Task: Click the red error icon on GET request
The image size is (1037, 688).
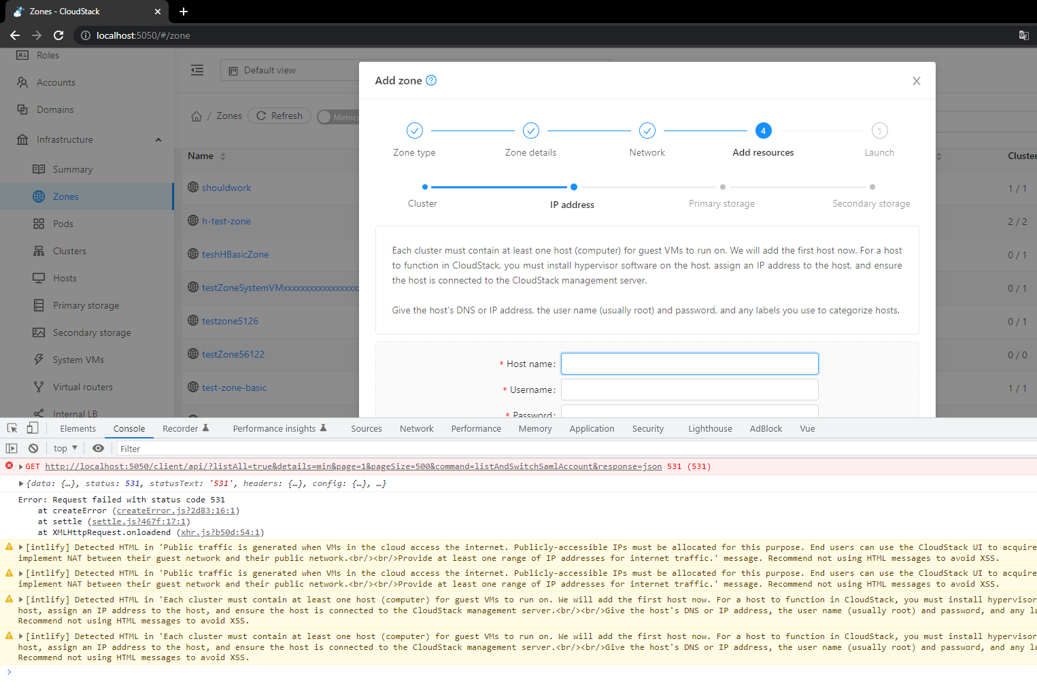Action: point(10,466)
